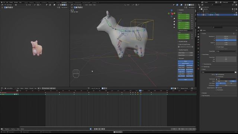Adjust the Compression slider

226,85
